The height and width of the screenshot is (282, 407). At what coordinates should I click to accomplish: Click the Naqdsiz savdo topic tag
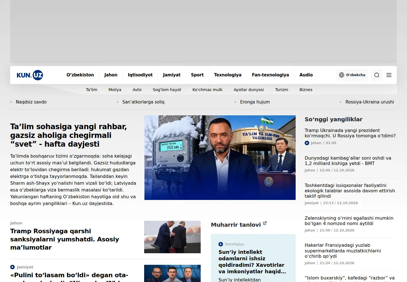click(31, 102)
